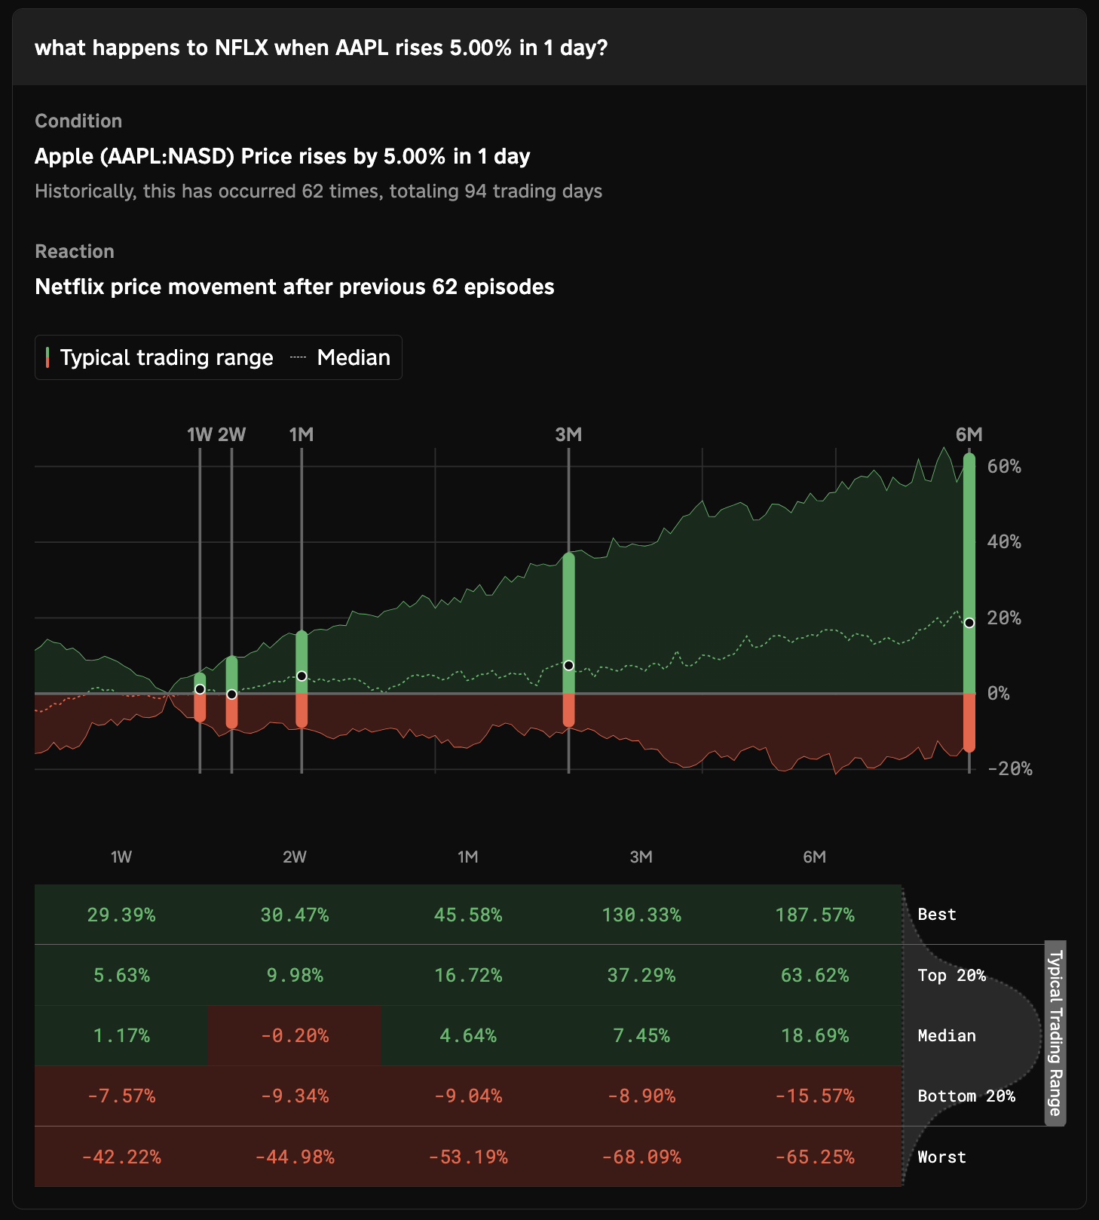Click the Netflix price movement heading
The height and width of the screenshot is (1220, 1099).
coord(295,287)
